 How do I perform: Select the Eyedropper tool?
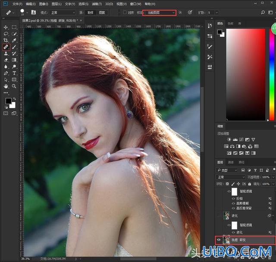[x=14, y=40]
